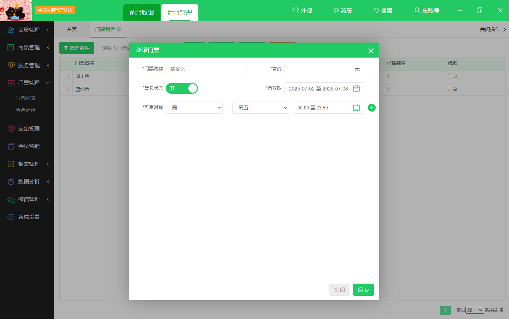Screen dimensions: 509x319
Task: Click the available time range calendar icon
Action: (x=356, y=108)
